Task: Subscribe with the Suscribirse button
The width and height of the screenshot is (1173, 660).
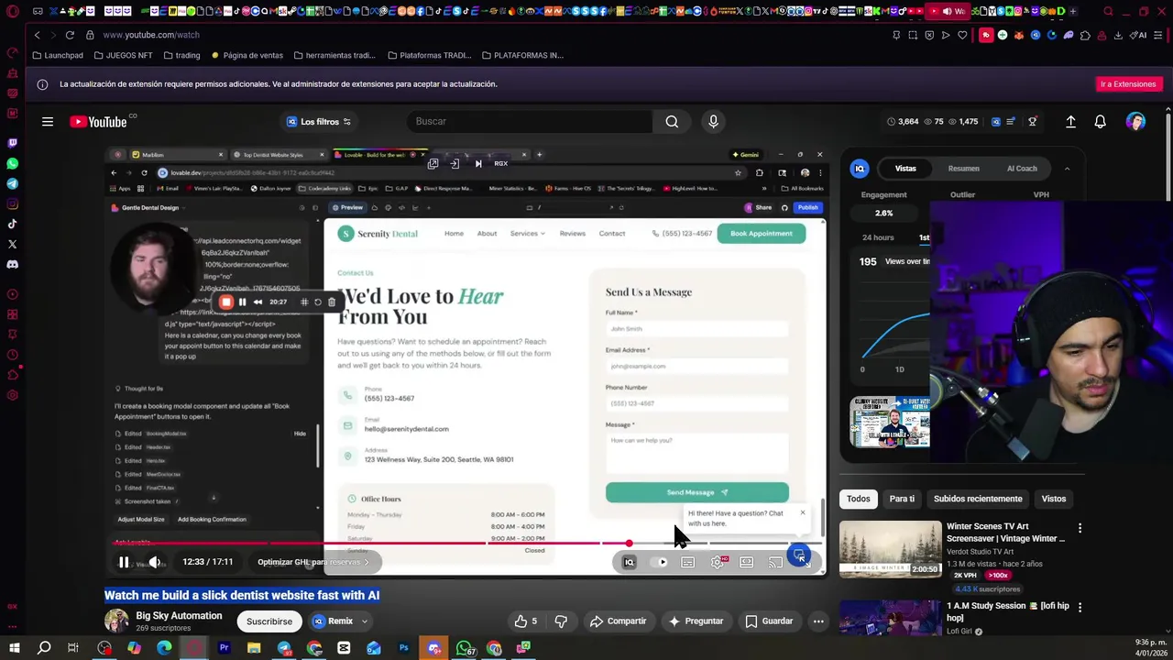Action: [x=269, y=621]
